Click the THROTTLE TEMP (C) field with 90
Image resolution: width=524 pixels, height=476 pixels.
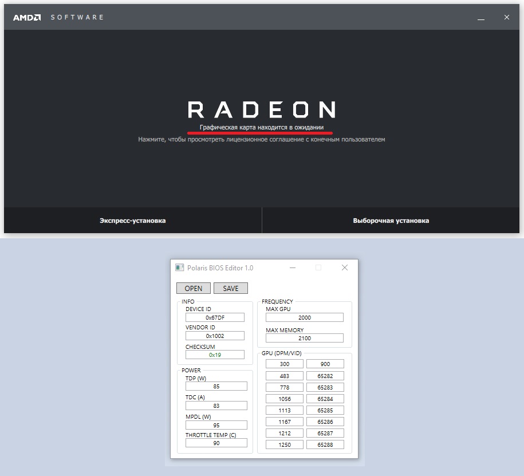pyautogui.click(x=216, y=443)
